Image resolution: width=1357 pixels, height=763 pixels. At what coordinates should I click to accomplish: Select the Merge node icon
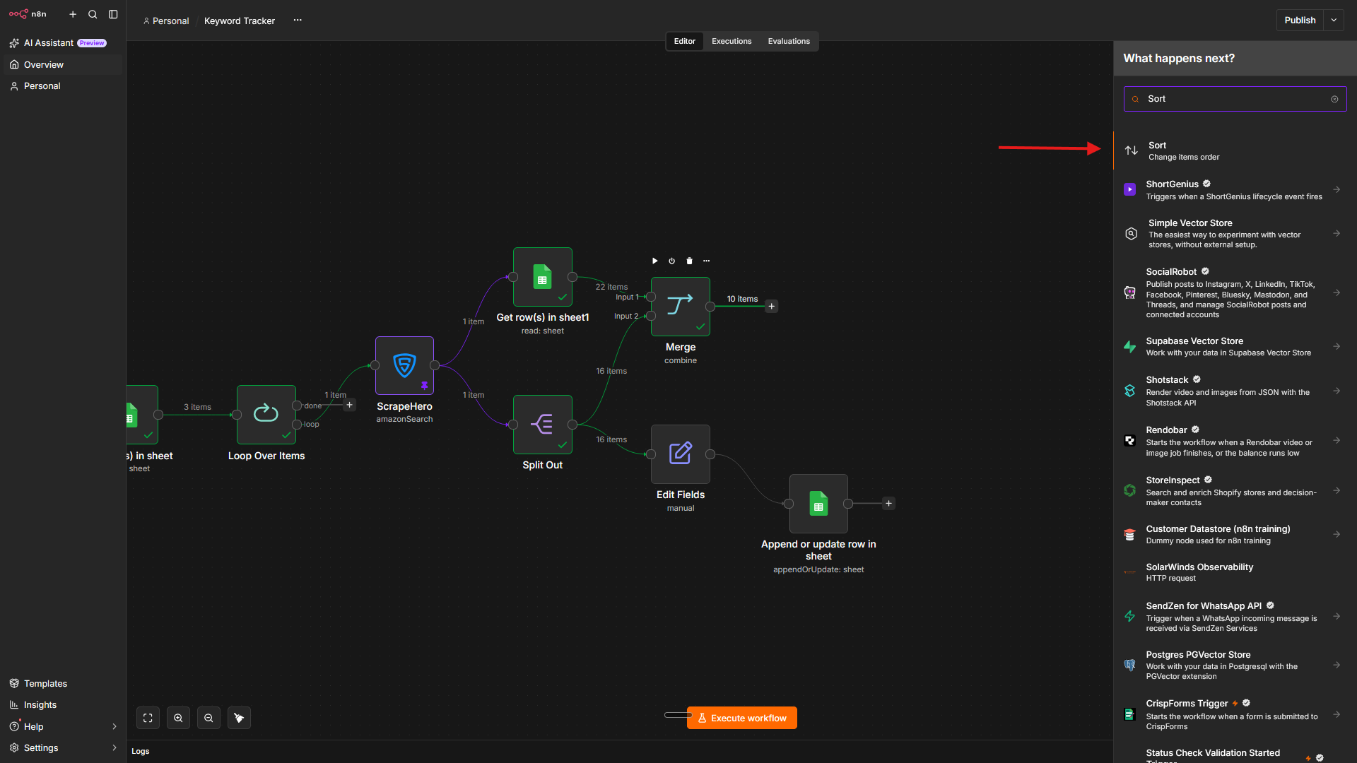pyautogui.click(x=680, y=306)
